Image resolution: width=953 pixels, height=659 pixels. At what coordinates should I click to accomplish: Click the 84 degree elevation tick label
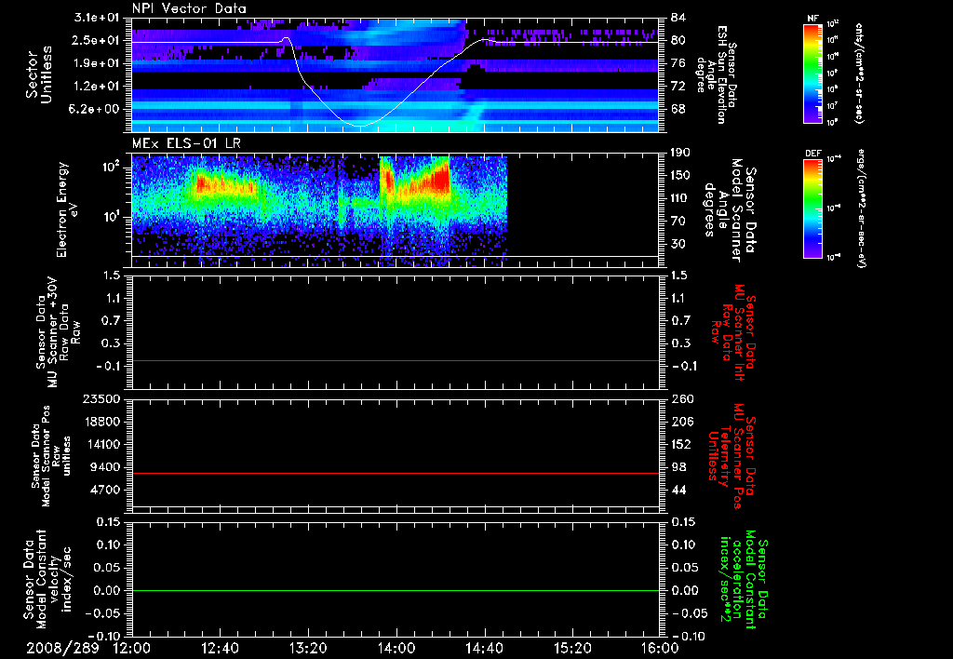click(678, 18)
